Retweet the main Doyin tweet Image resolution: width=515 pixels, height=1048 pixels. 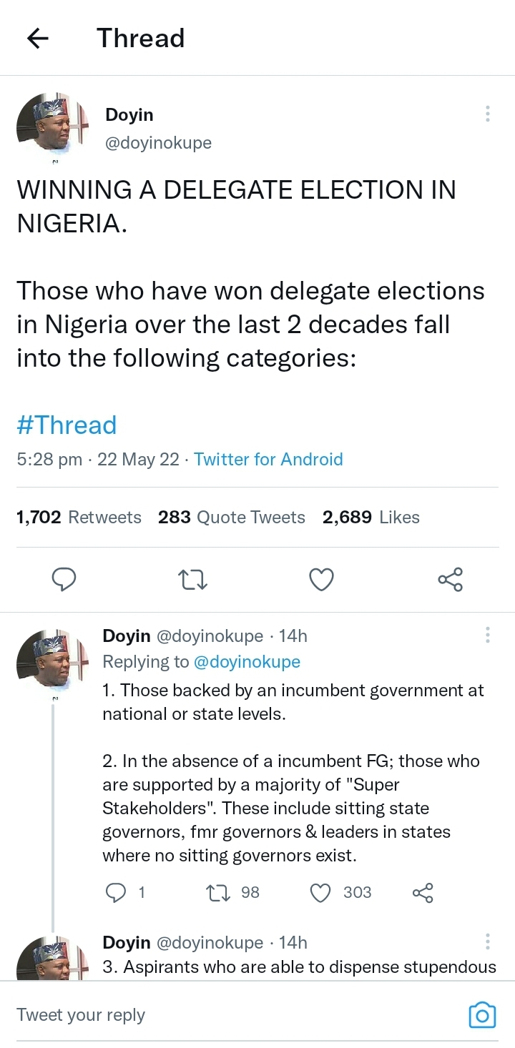coord(192,579)
